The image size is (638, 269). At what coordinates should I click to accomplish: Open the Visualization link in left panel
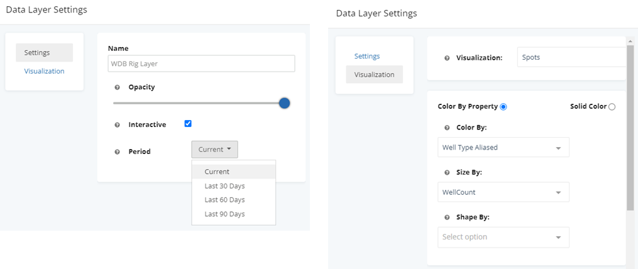point(45,71)
